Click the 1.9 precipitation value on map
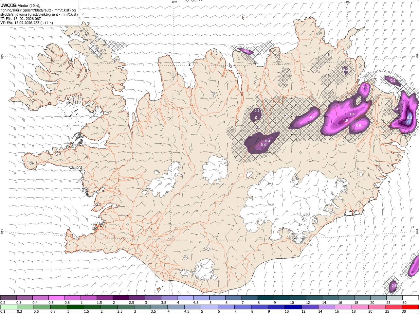The width and height of the screenshot is (419, 314). click(x=345, y=121)
